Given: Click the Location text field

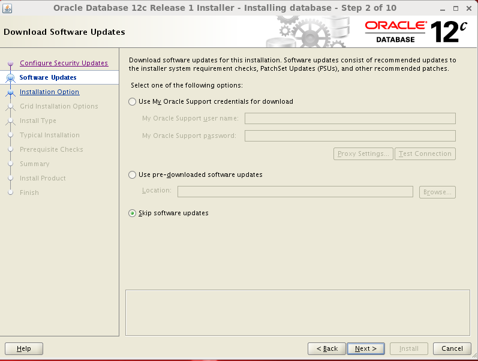Looking at the screenshot, I should tap(295, 192).
